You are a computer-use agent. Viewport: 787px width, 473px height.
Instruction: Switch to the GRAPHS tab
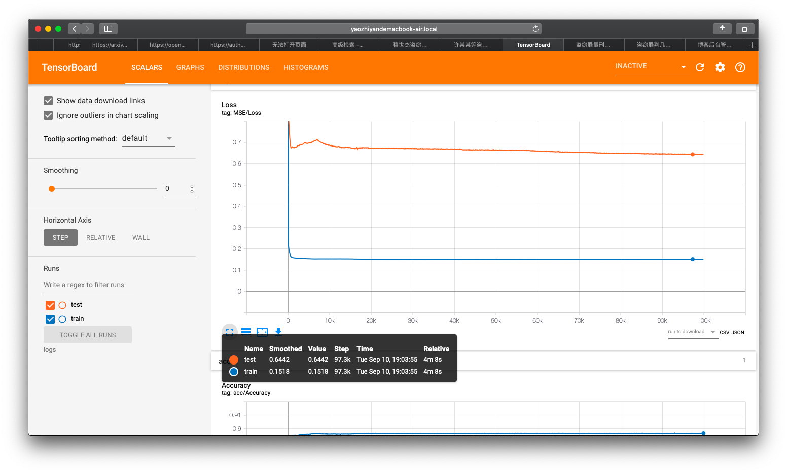pyautogui.click(x=190, y=67)
